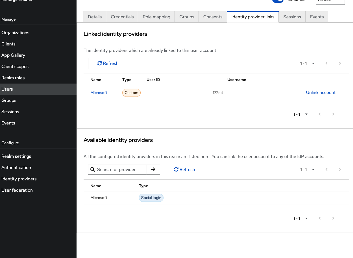Open the linked Microsoft provider link

click(99, 93)
